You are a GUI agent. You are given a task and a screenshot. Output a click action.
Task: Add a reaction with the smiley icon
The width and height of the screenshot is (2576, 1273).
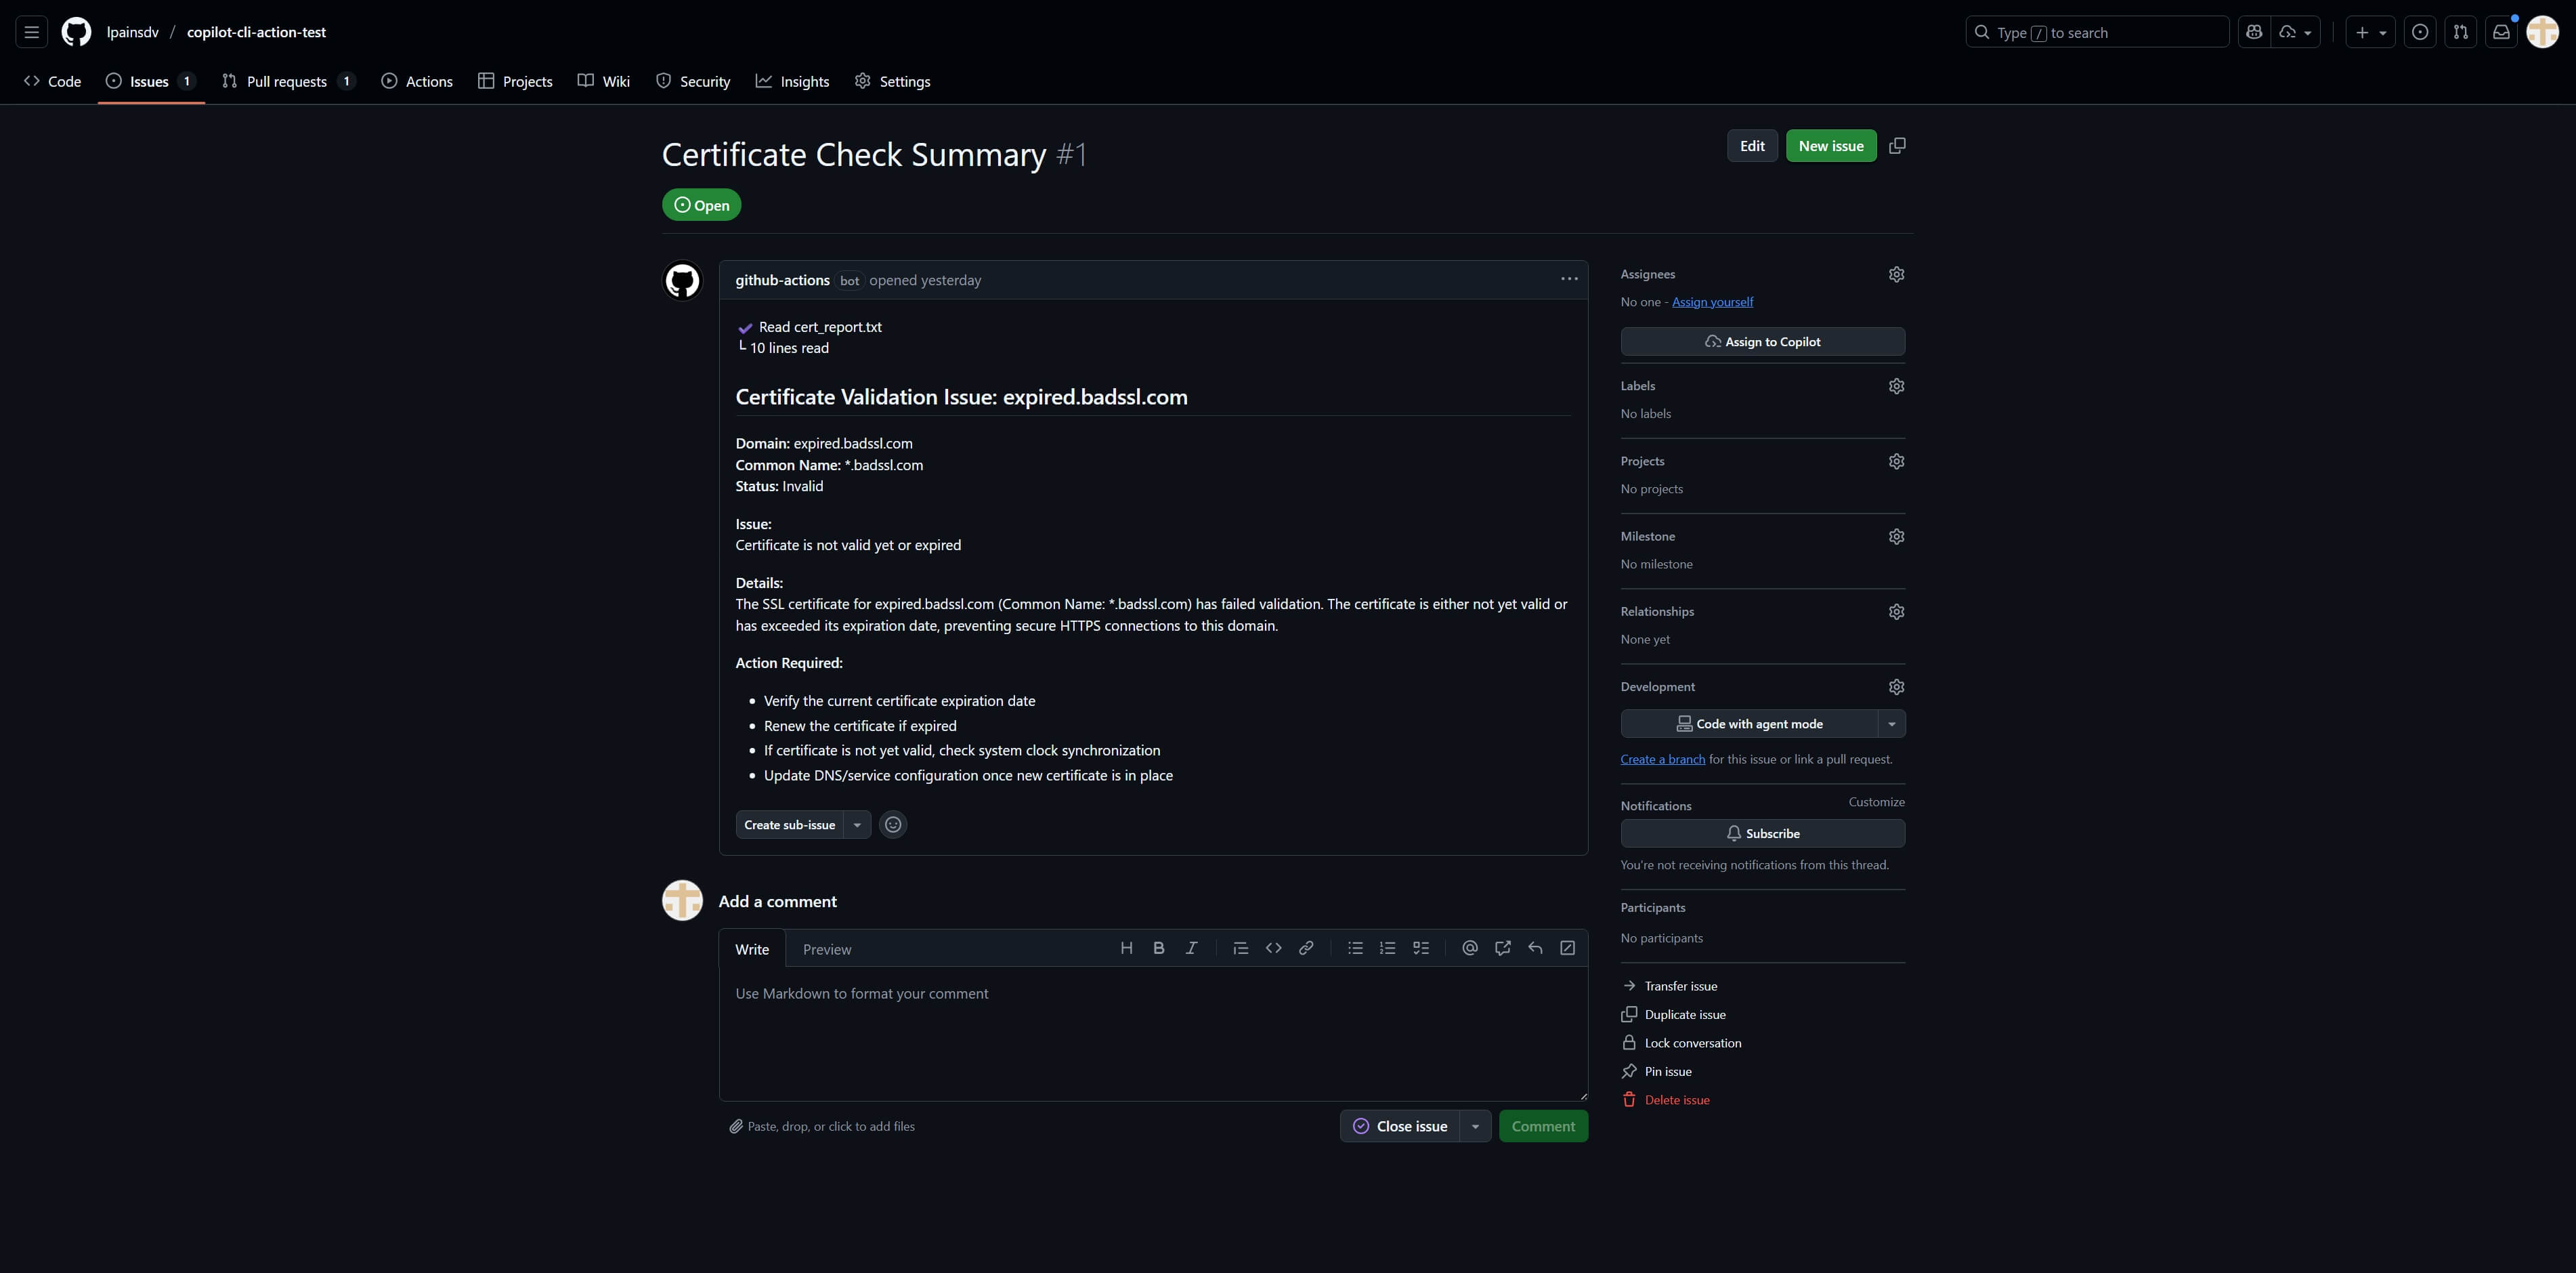[x=893, y=825]
